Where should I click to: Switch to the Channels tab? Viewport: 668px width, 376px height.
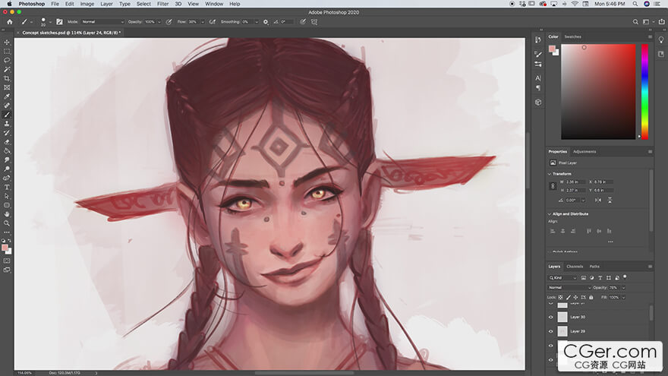pyautogui.click(x=575, y=267)
